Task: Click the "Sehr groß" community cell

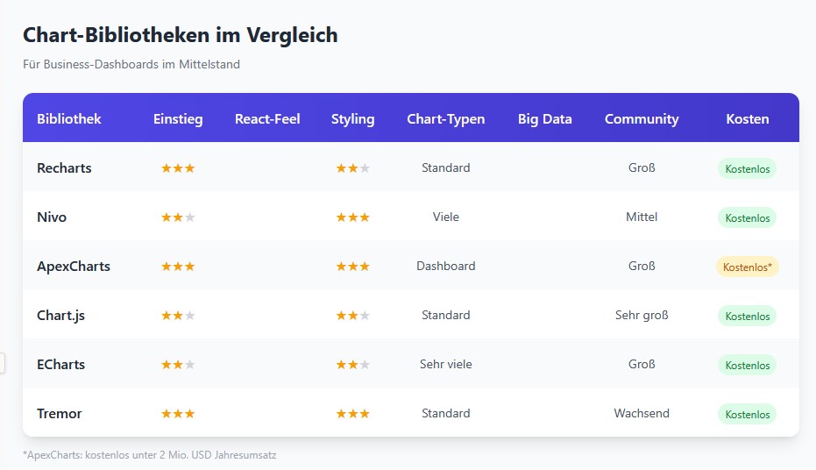Action: [x=642, y=315]
